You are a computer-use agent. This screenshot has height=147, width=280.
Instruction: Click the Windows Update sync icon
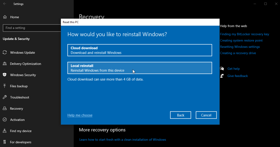5,52
